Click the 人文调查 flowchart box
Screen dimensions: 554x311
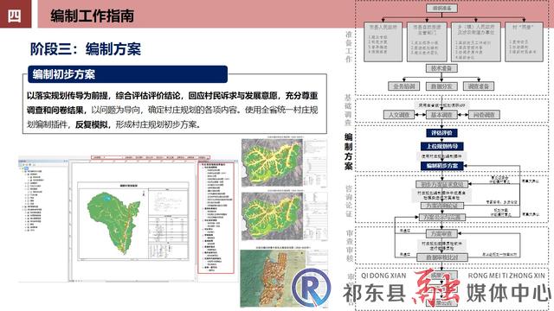pos(399,115)
